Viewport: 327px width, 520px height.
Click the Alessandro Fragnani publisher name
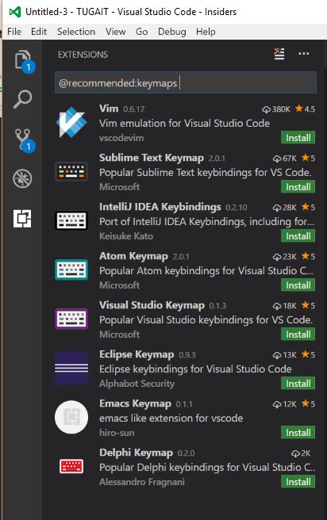(142, 482)
